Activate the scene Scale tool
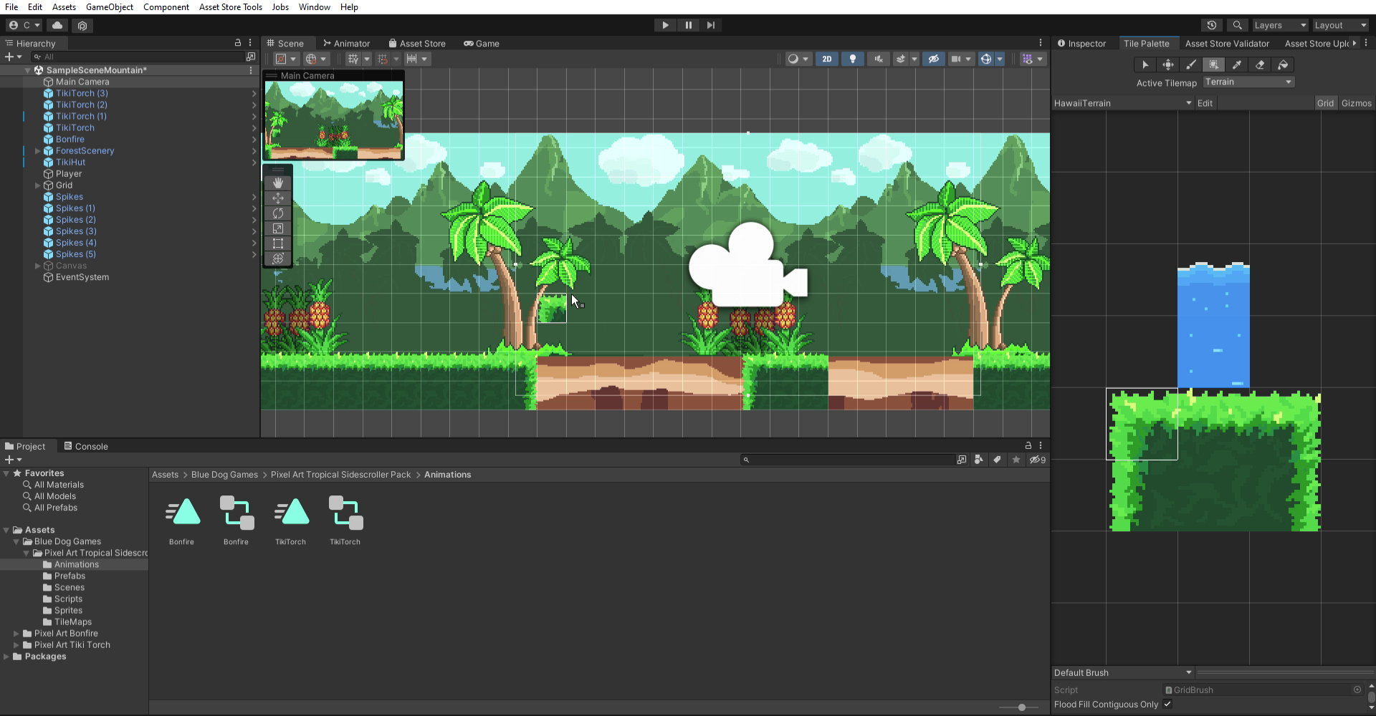 (x=278, y=228)
